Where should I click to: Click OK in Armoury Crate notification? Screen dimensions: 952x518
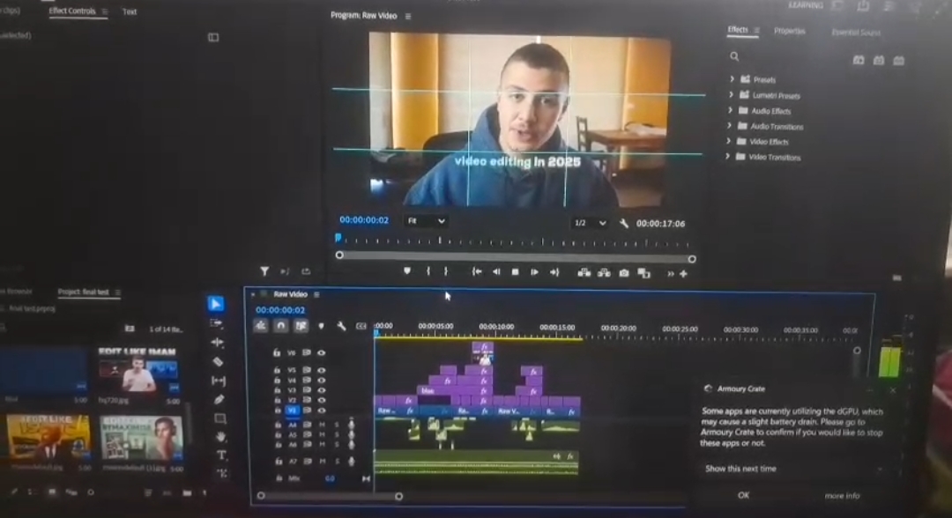click(x=743, y=495)
